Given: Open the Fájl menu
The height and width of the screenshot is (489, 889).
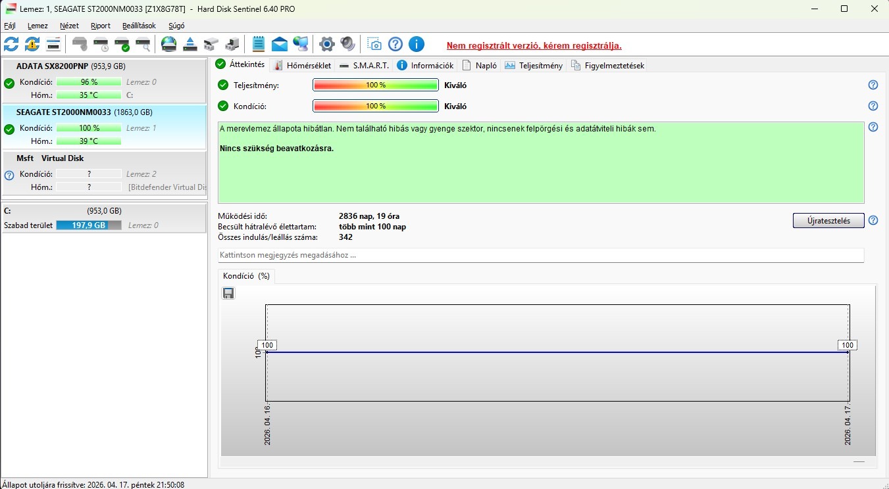Looking at the screenshot, I should 10,26.
